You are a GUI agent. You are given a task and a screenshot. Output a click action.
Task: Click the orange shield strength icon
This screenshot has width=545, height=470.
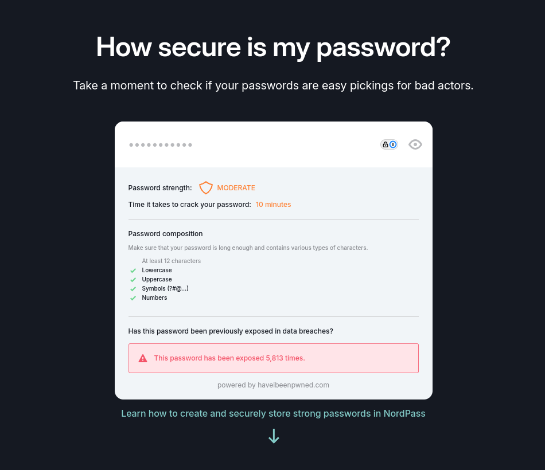point(206,187)
